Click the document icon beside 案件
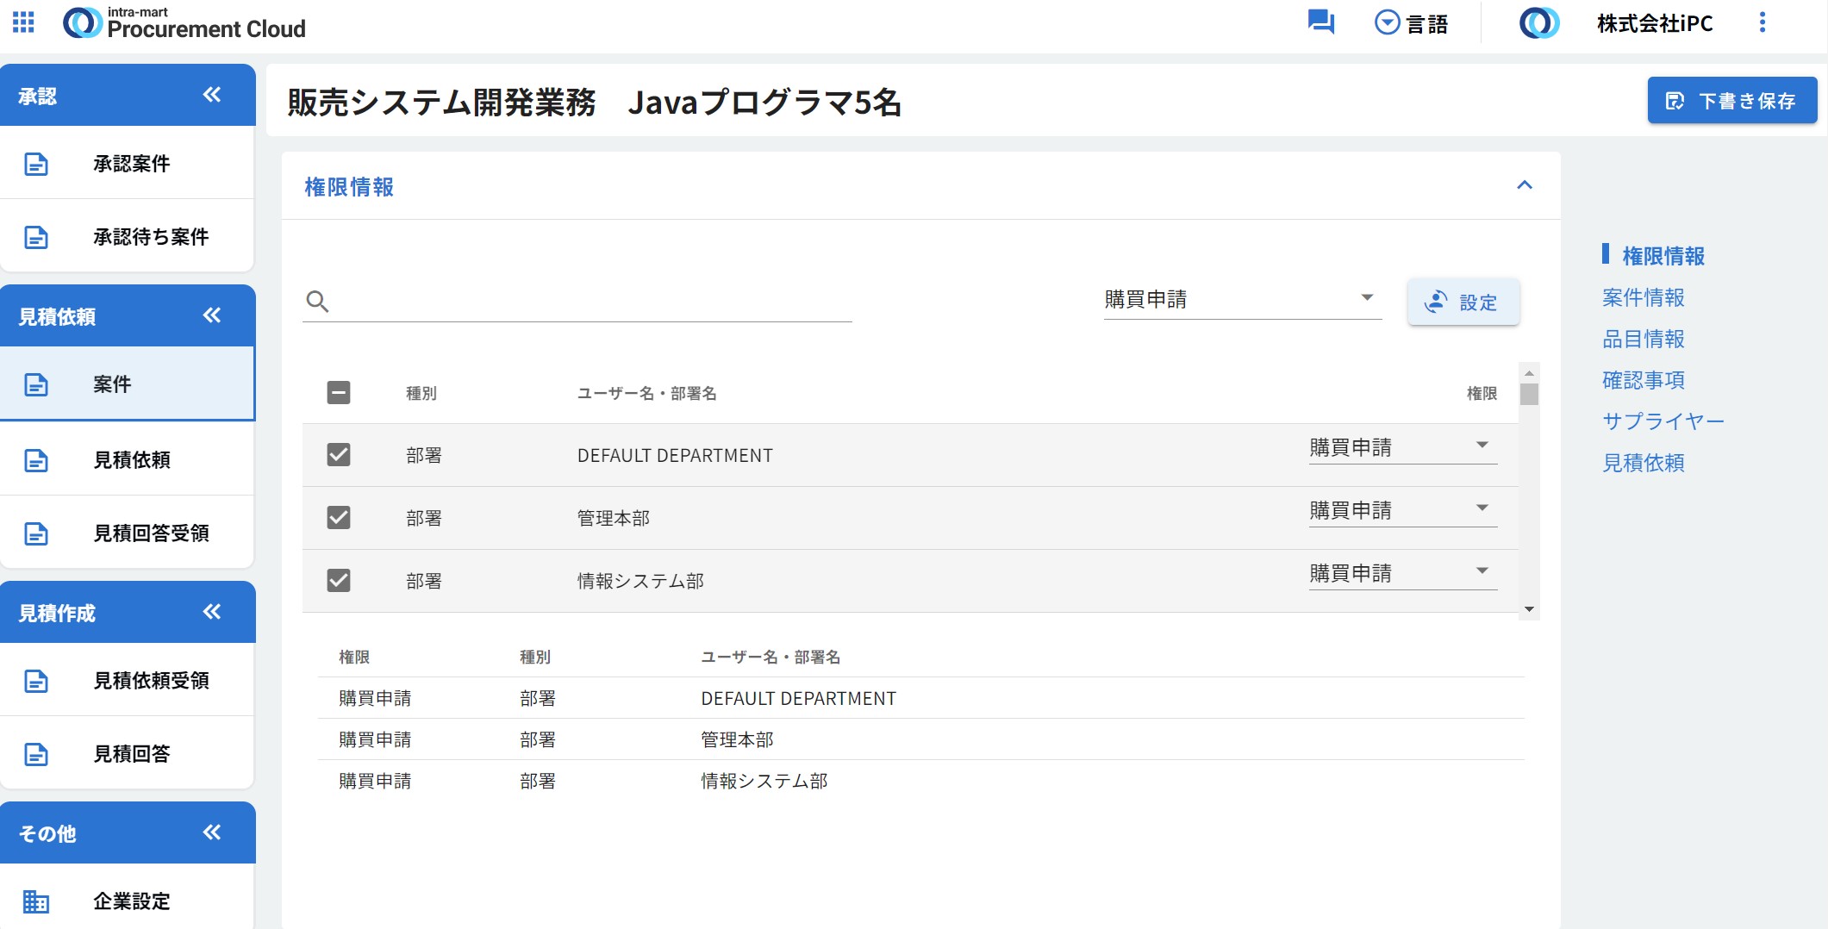This screenshot has width=1828, height=929. (x=36, y=384)
